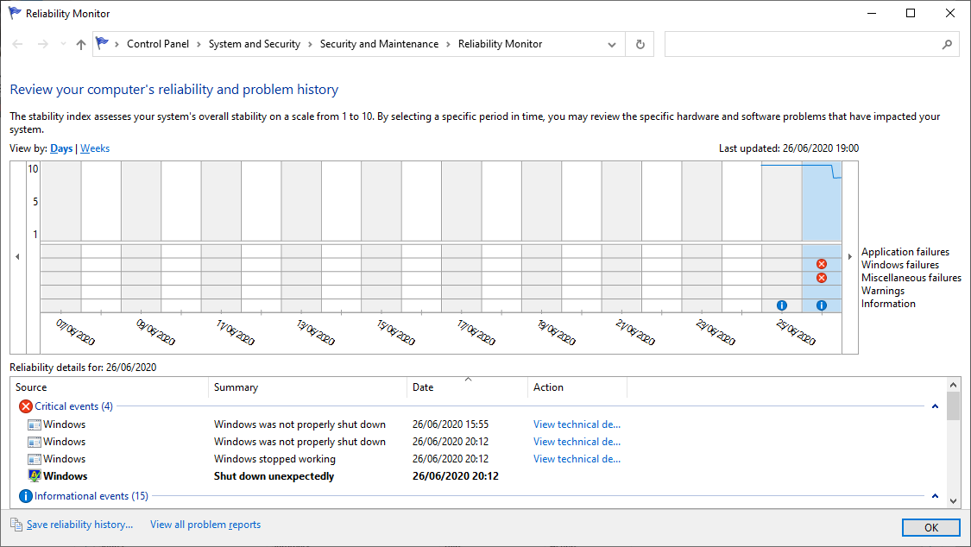Sort events by Action column header

(577, 387)
